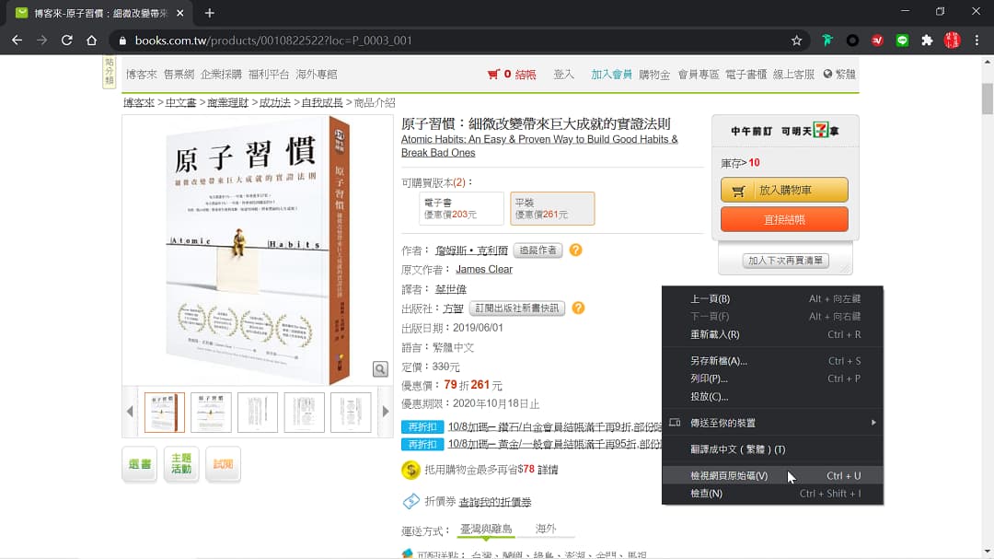Close the 博客來 browser tab

point(180,13)
